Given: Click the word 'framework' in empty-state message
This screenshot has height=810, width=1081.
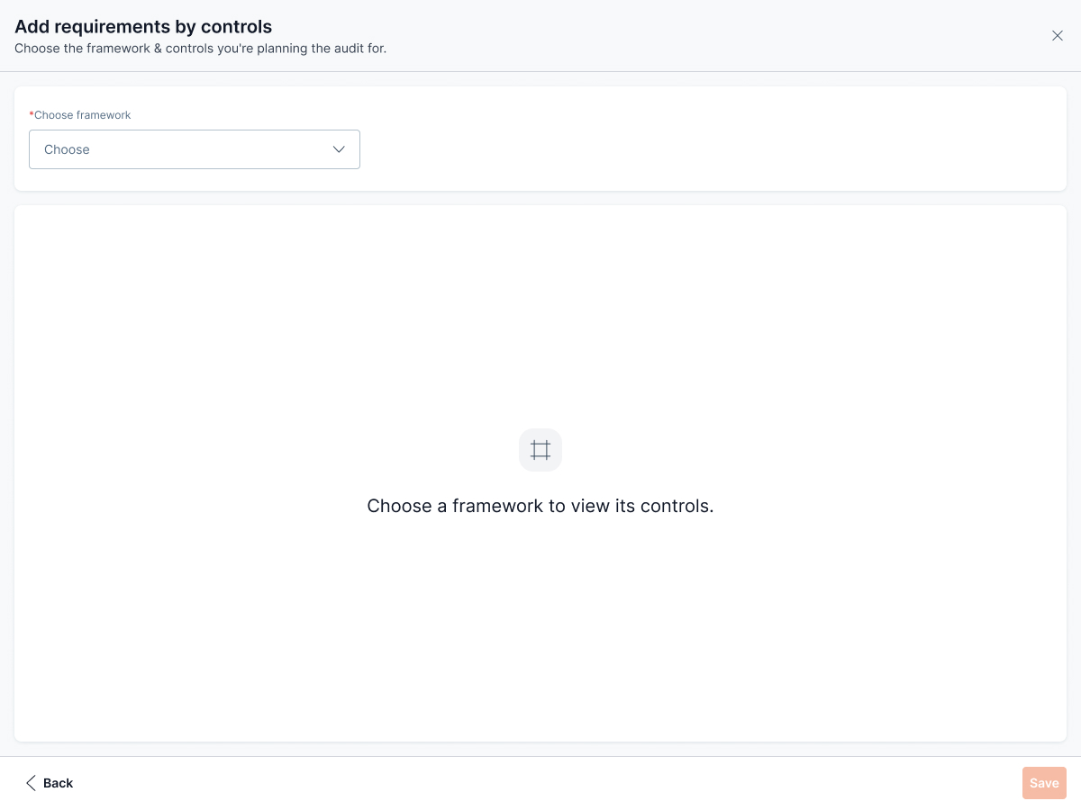Looking at the screenshot, I should point(497,506).
